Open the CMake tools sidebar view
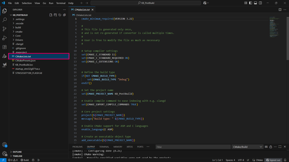The width and height of the screenshot is (289, 162). (4, 56)
